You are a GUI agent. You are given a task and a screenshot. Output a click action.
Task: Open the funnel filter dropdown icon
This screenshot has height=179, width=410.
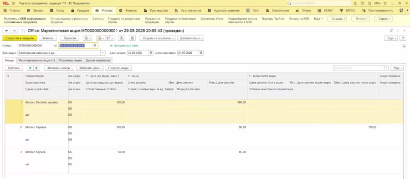(x=109, y=38)
